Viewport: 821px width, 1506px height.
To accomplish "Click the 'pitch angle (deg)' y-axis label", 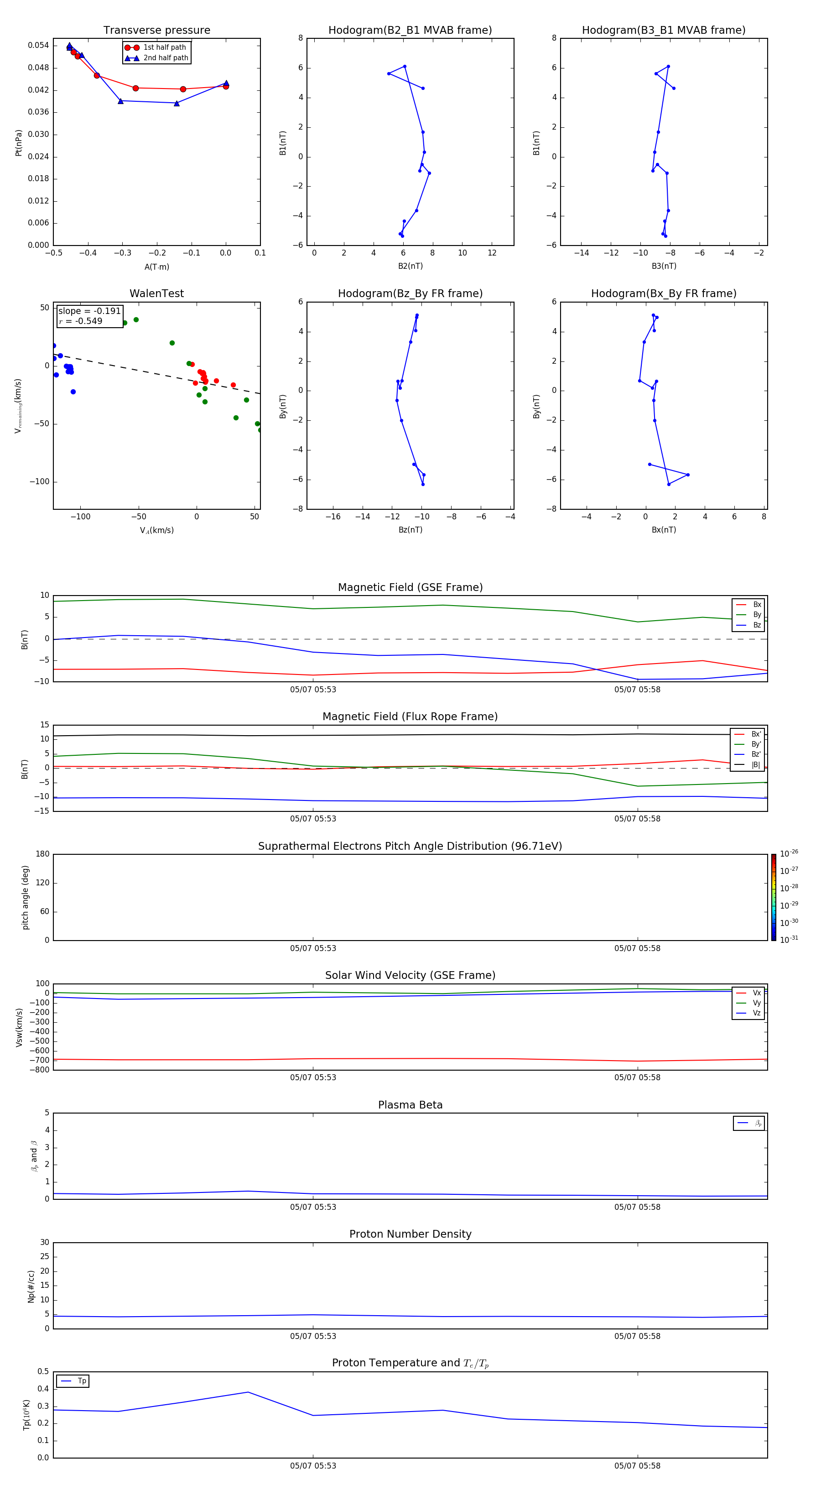I will click(x=25, y=897).
